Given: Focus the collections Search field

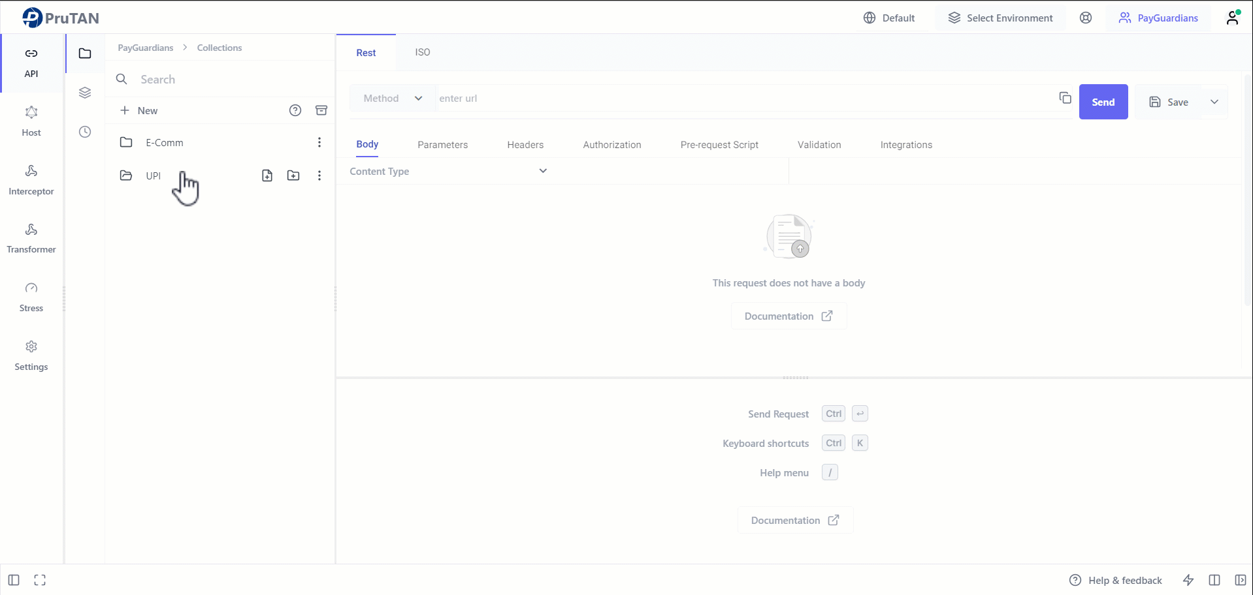Looking at the screenshot, I should pos(220,79).
